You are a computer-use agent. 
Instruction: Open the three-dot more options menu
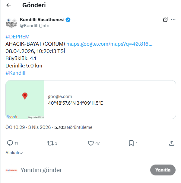tap(173, 20)
